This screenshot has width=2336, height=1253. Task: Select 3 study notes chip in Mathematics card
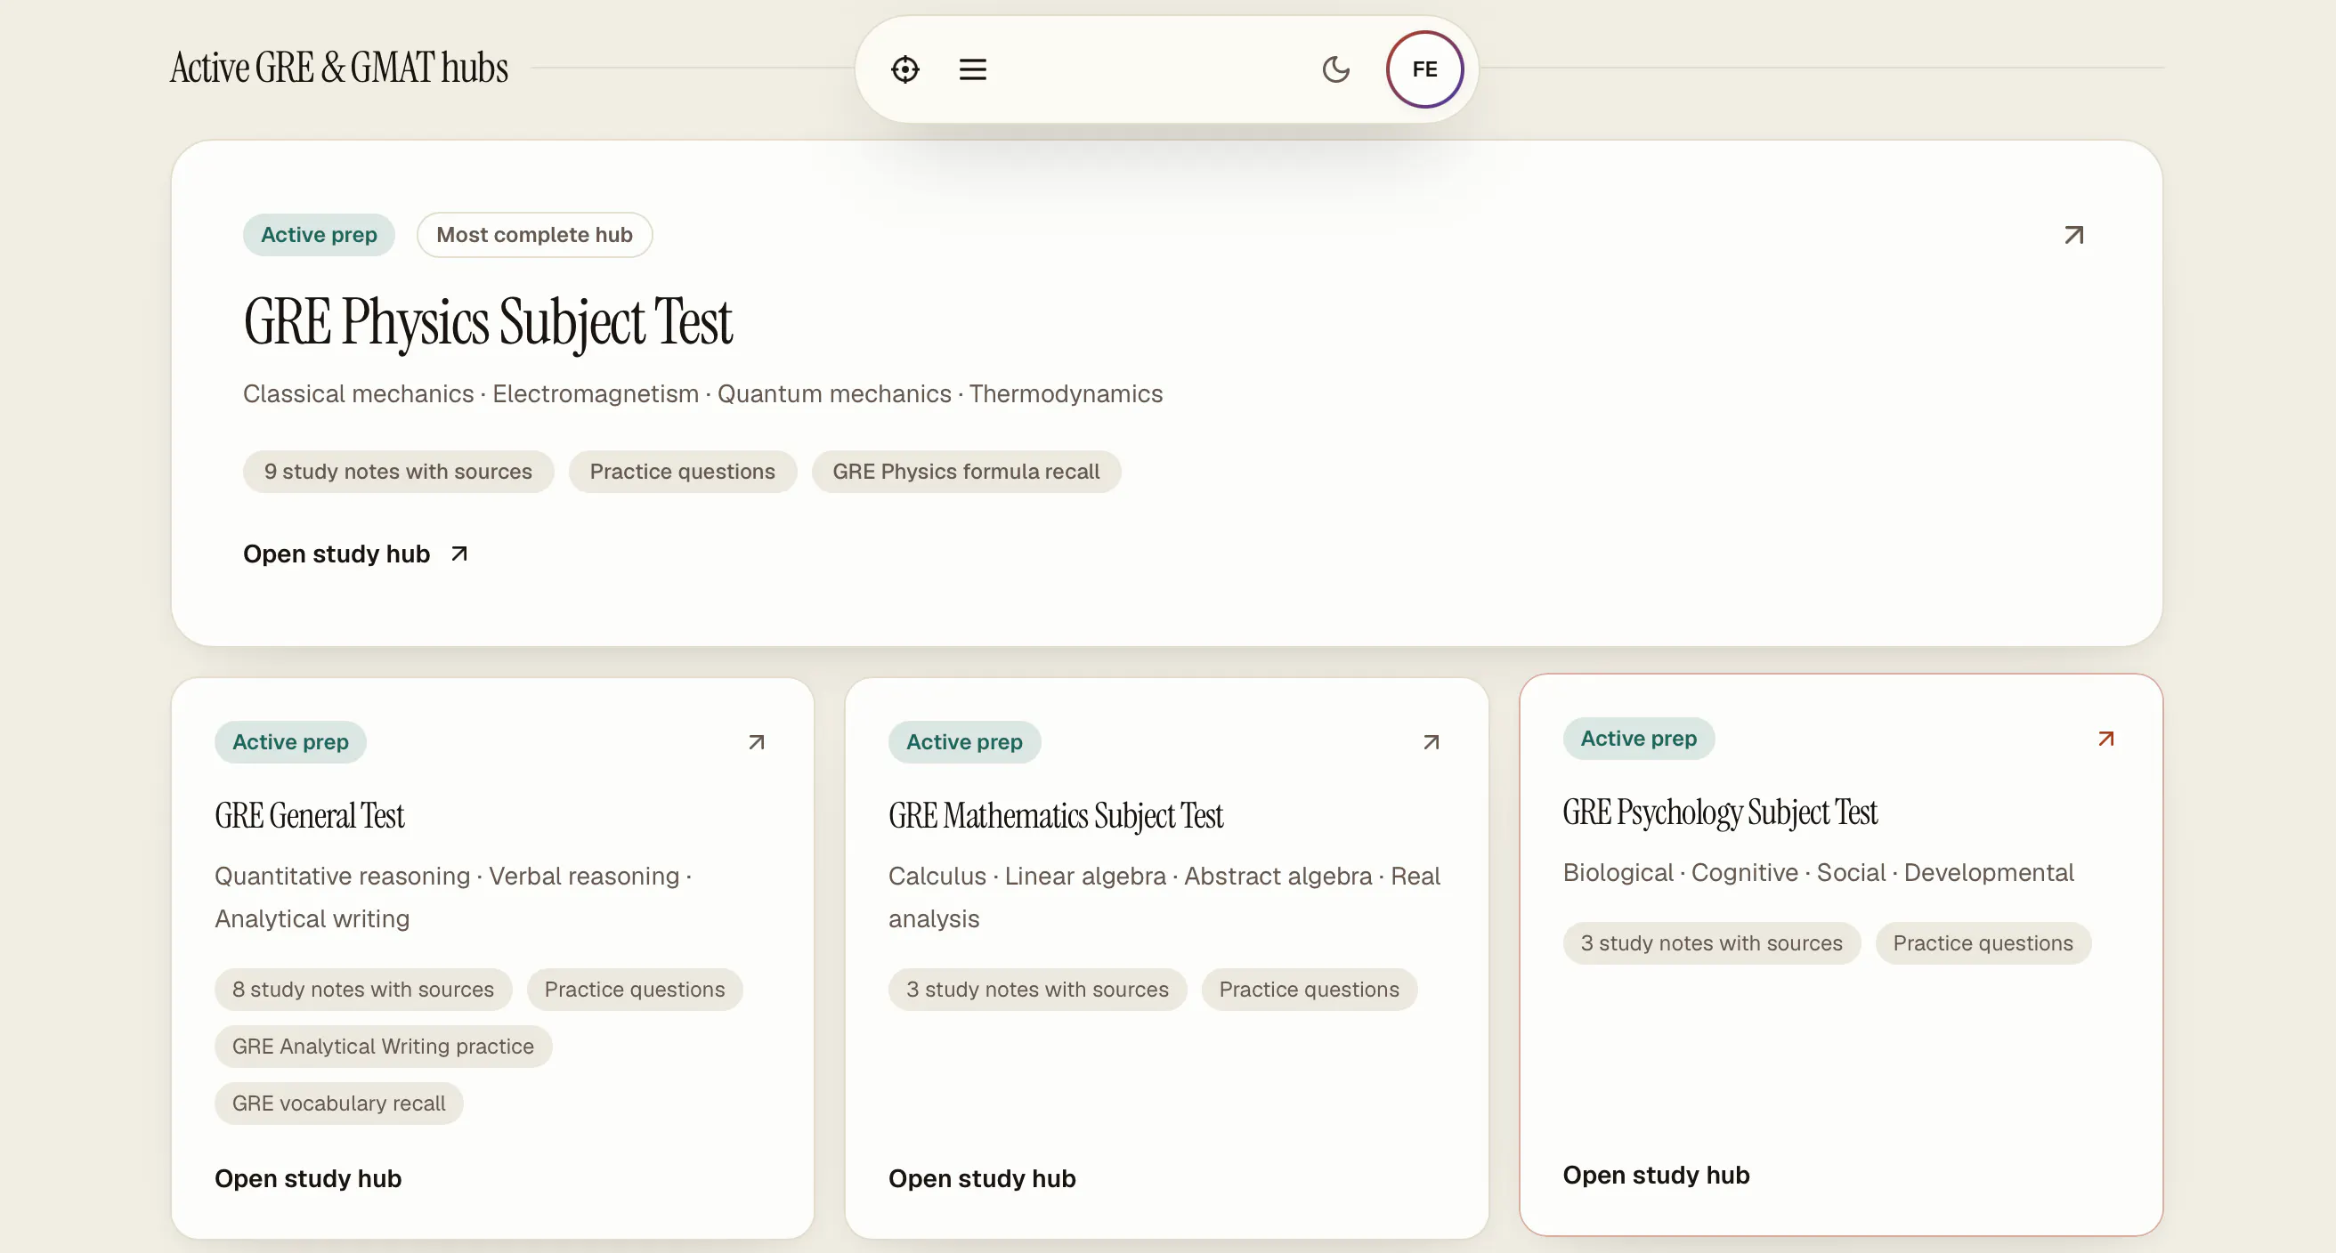click(1037, 990)
